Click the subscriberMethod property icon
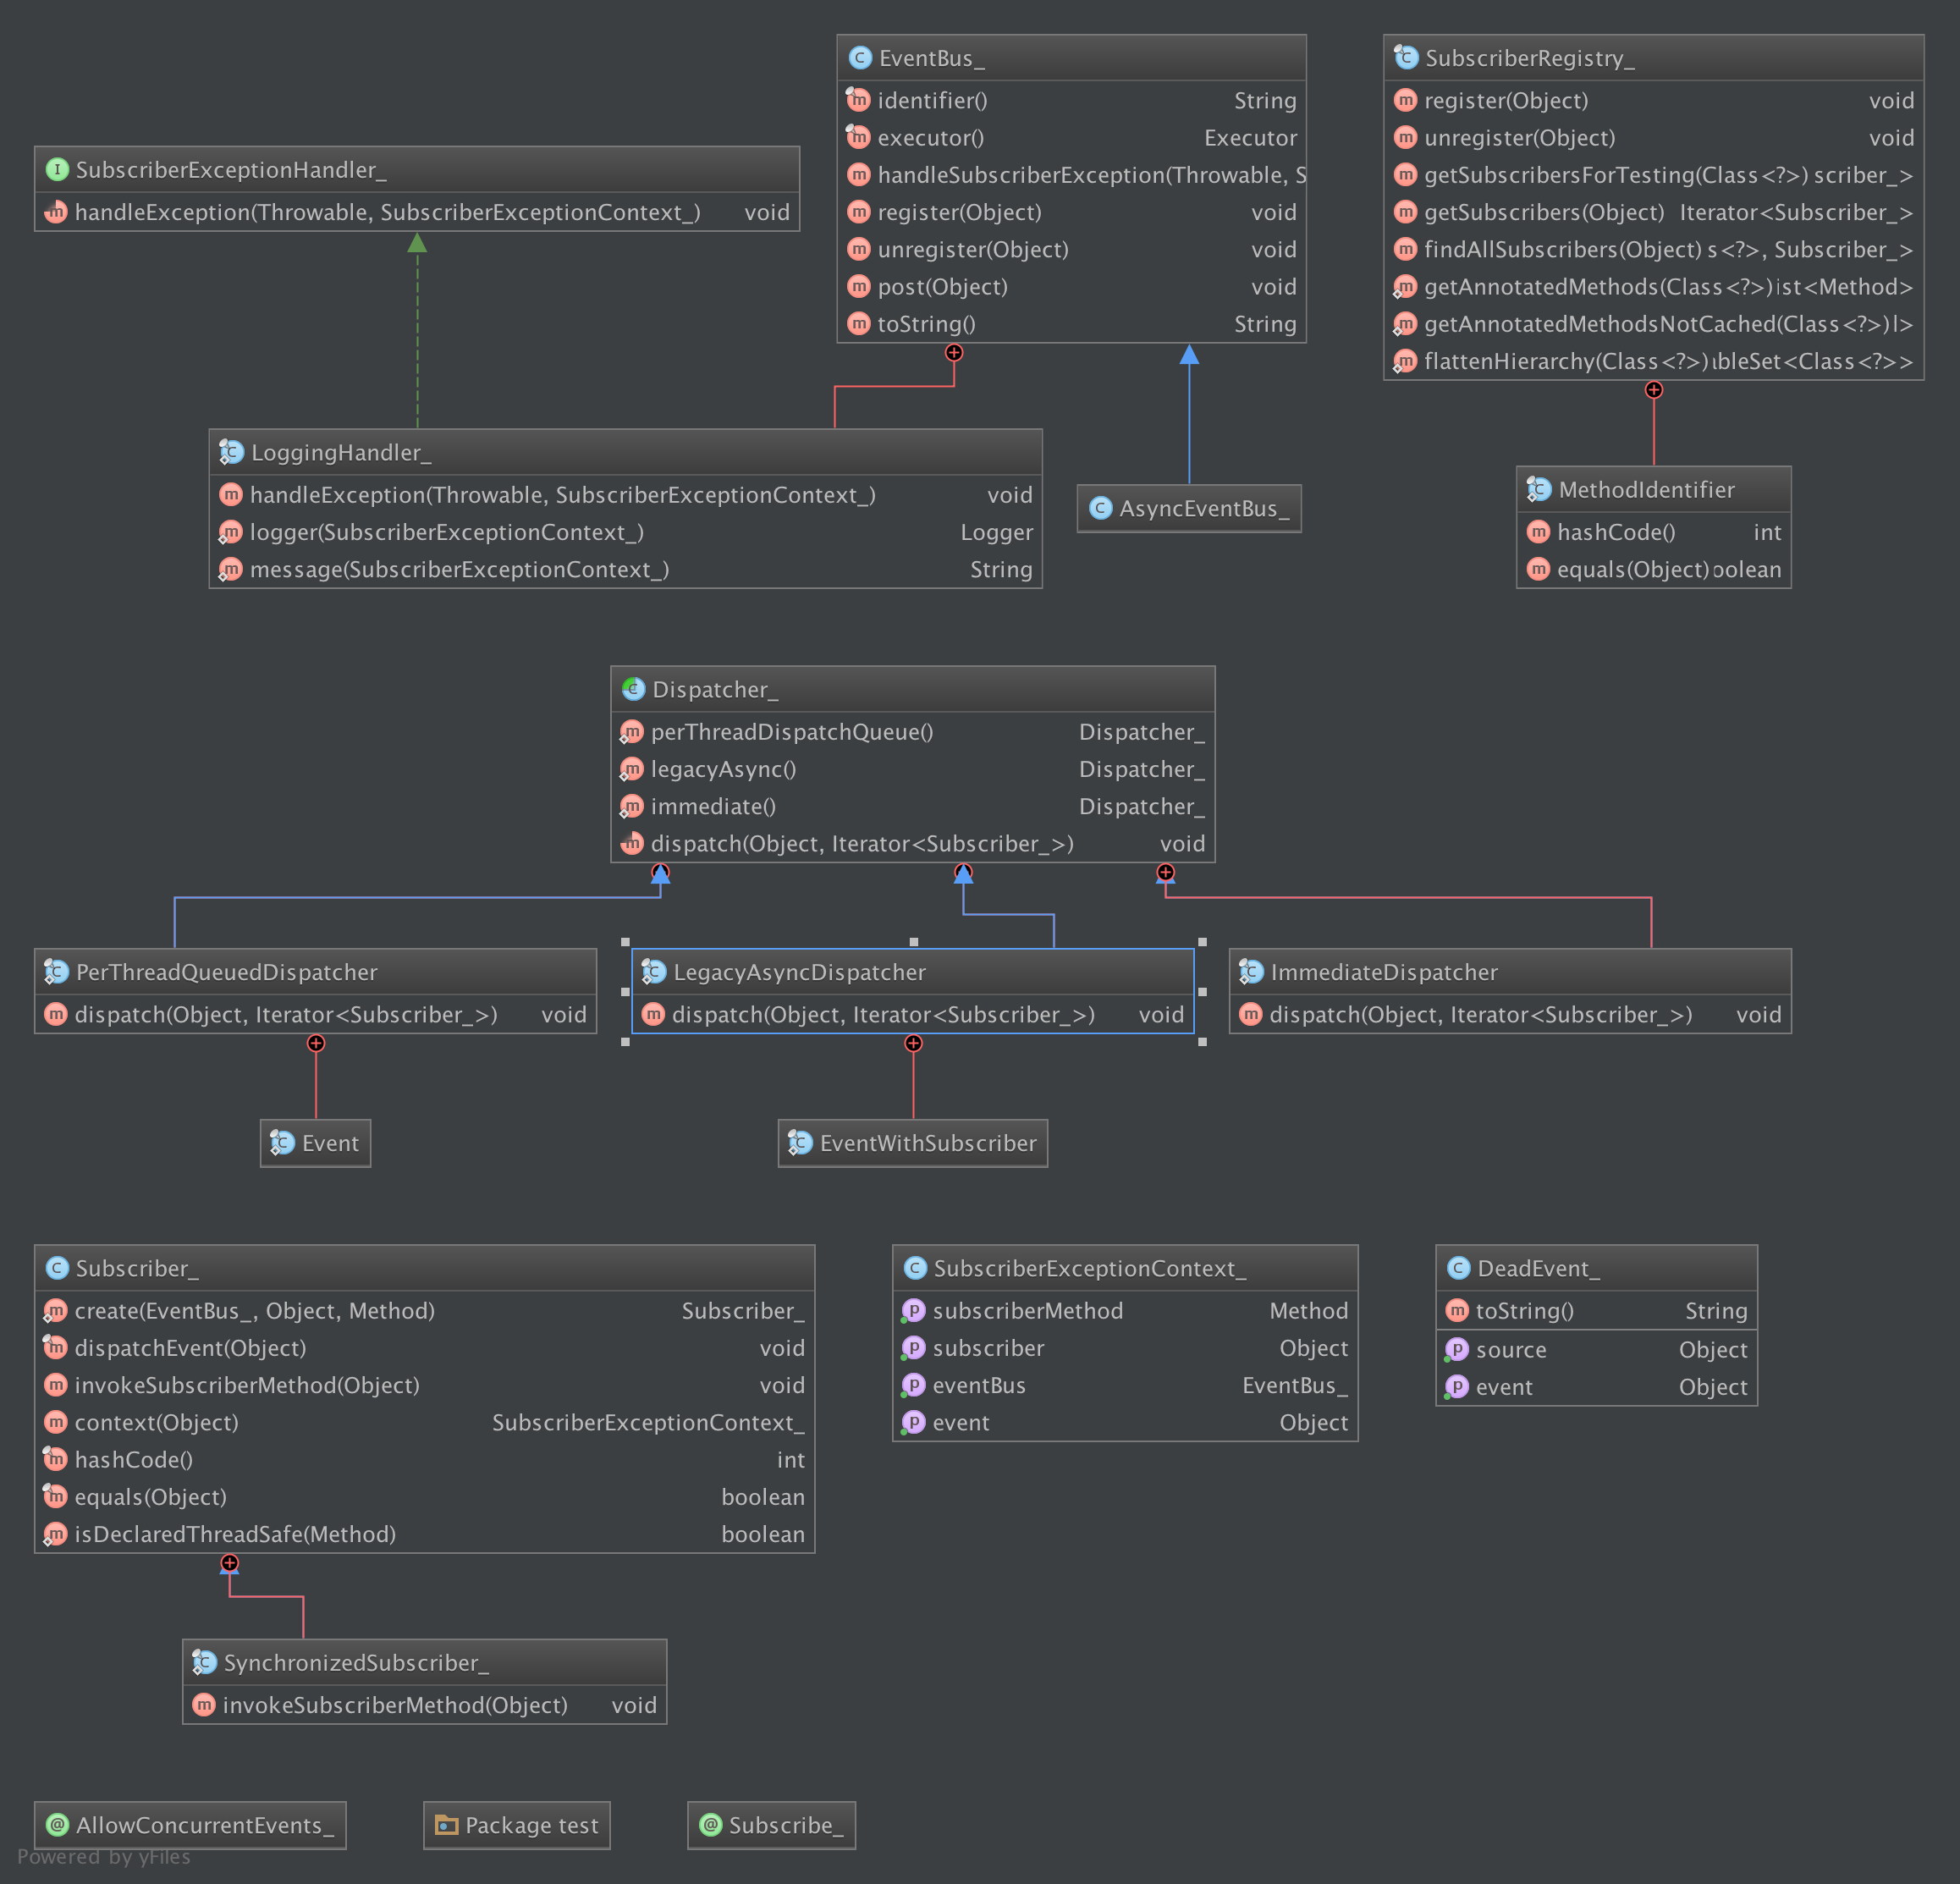Image resolution: width=1960 pixels, height=1884 pixels. coord(913,1310)
